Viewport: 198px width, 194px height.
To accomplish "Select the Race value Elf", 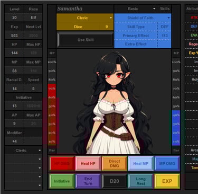I will 33,17.
